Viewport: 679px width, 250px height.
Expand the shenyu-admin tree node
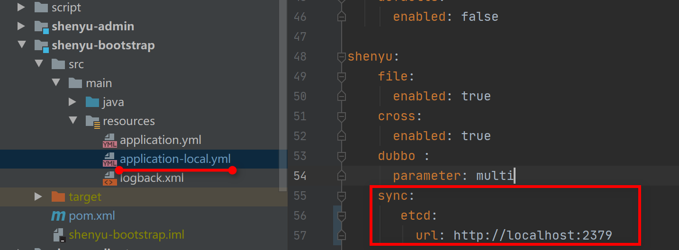[22, 26]
